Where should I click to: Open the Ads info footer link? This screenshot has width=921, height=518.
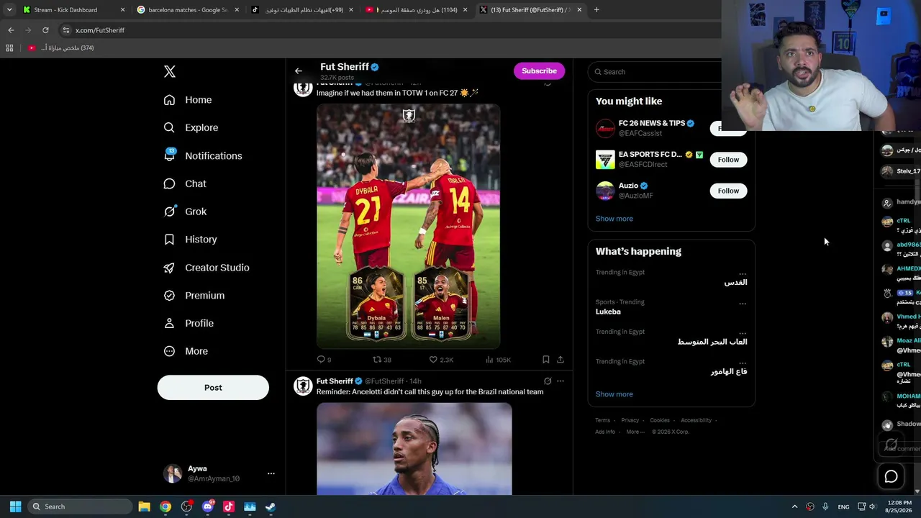click(605, 432)
